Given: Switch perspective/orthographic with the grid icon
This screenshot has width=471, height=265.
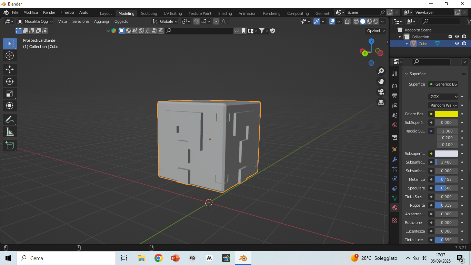Looking at the screenshot, I should (x=381, y=102).
